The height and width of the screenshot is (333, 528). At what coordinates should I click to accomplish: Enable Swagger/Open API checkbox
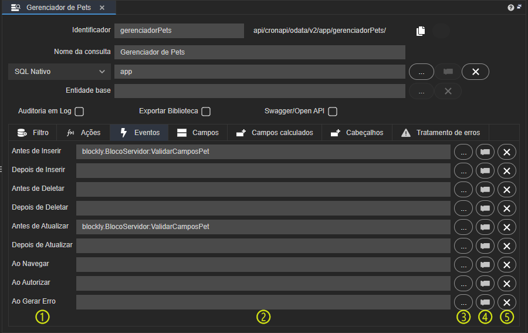click(333, 112)
